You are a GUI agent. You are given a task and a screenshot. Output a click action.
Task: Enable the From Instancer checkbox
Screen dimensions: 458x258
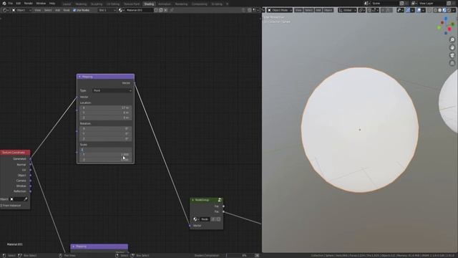click(x=1, y=206)
